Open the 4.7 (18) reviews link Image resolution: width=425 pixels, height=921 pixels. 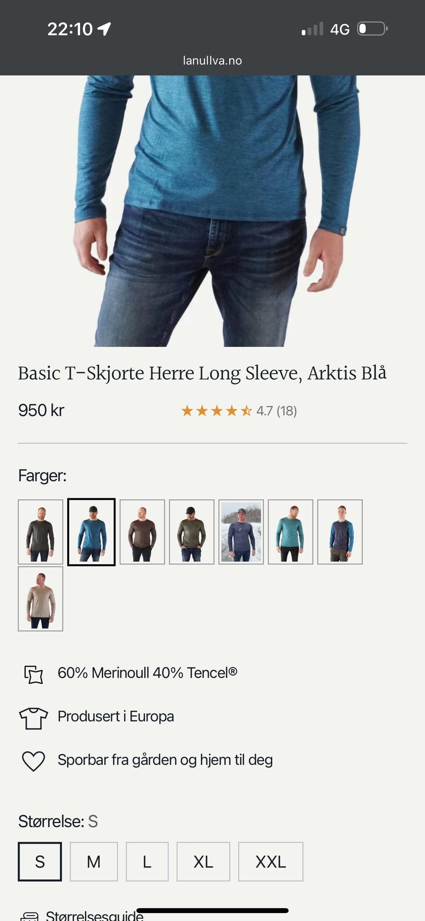(277, 411)
